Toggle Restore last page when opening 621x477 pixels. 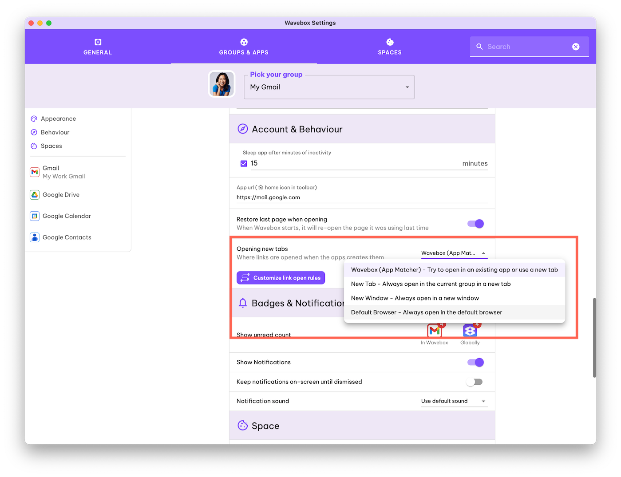click(475, 224)
